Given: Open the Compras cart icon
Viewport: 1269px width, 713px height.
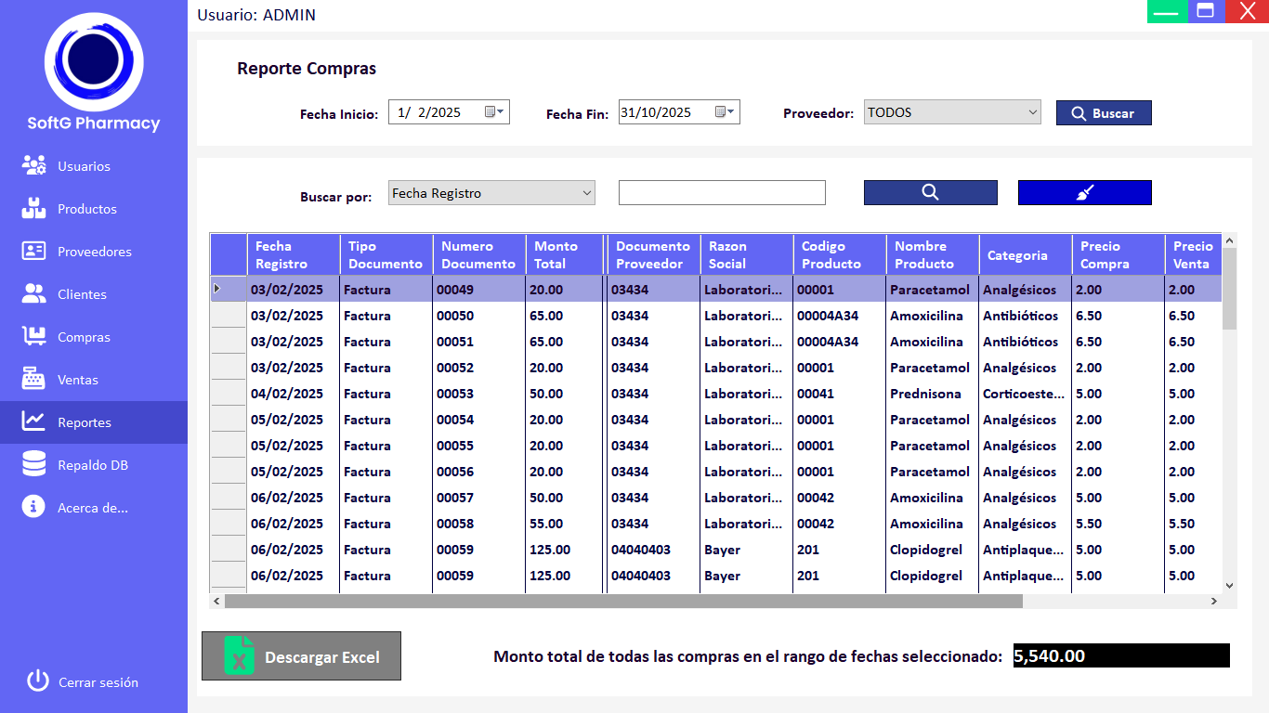Looking at the screenshot, I should coord(34,337).
